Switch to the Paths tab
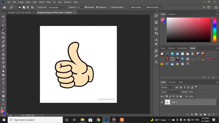Screen dimensions: 219x123 pos(181,82)
